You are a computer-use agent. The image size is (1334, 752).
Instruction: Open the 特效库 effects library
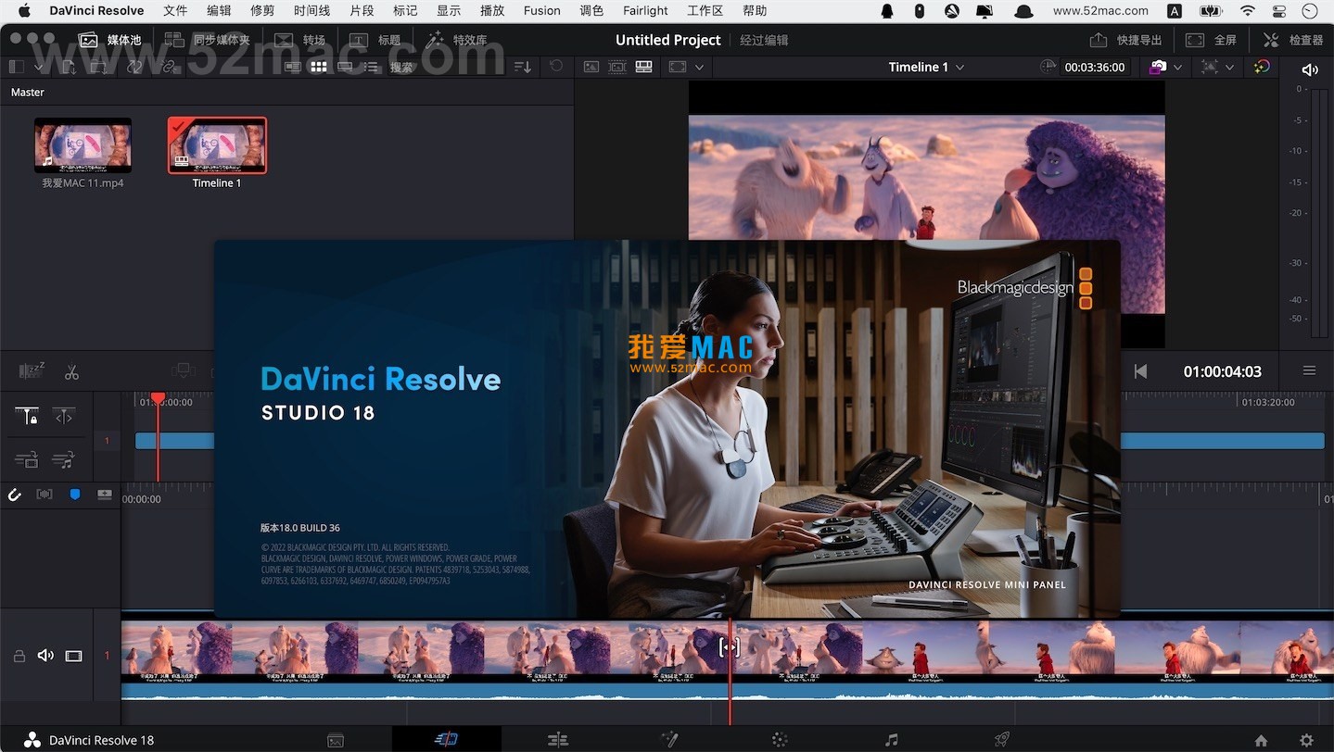pyautogui.click(x=456, y=40)
